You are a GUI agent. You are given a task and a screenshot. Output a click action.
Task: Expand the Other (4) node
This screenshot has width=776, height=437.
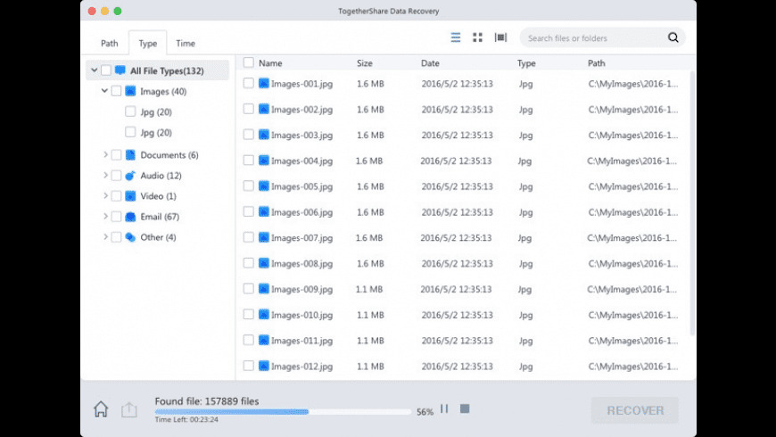[105, 237]
